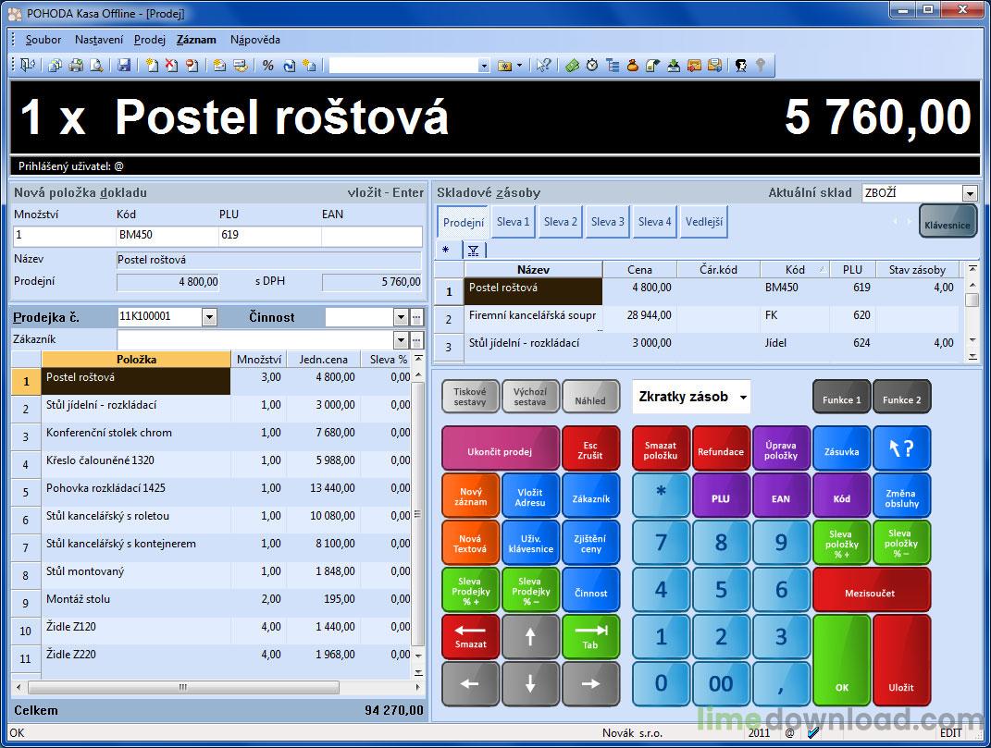Toggle the Klávesnice on-screen keyboard button

(946, 222)
